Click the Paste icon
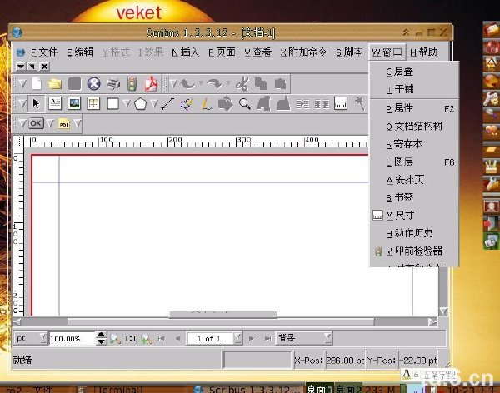This screenshot has height=393, width=500. coord(280,84)
